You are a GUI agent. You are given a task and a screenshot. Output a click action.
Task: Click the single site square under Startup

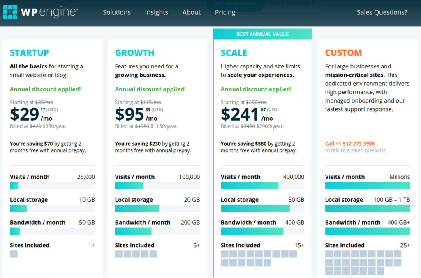(14, 254)
